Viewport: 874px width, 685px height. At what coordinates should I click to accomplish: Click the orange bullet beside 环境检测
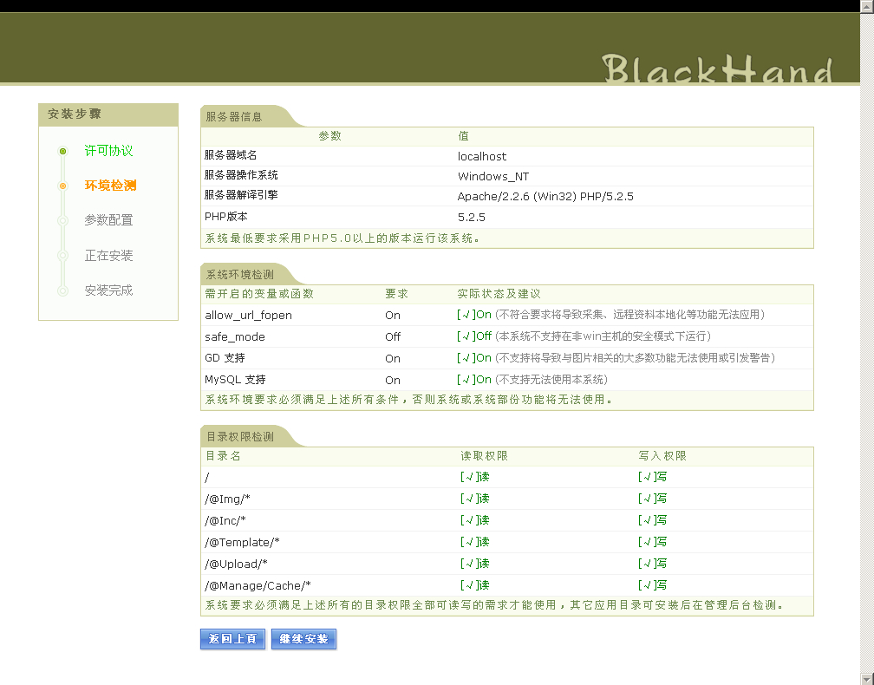point(63,186)
